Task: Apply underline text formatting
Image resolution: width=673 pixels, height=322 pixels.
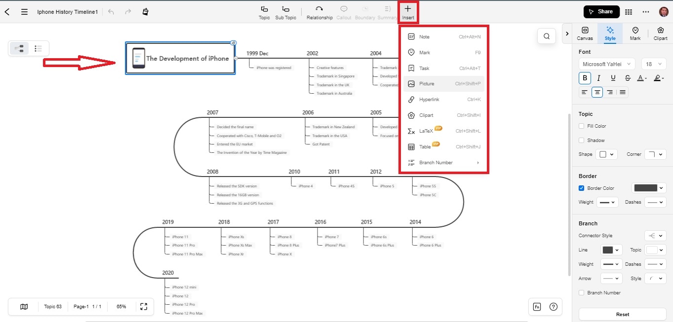Action: click(613, 78)
